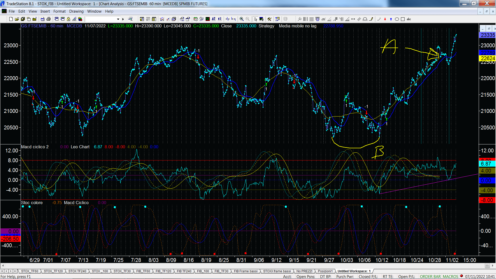Viewport: 496px width, 279px height.
Task: Select the blue up arrow drawing tool
Action: click(391, 19)
